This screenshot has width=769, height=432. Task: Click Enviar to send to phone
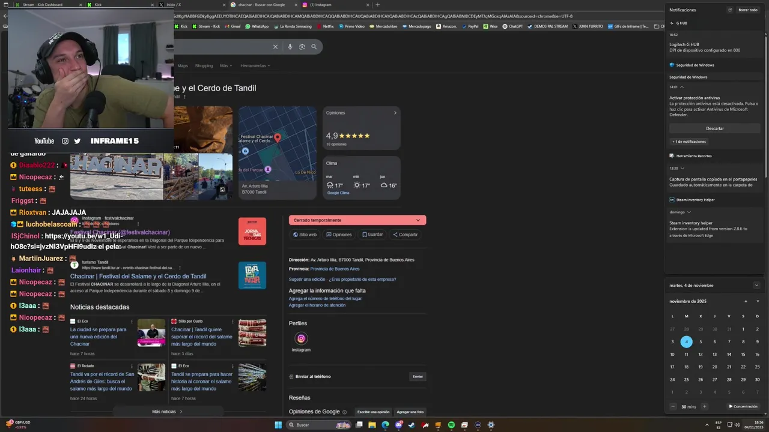[x=418, y=377]
